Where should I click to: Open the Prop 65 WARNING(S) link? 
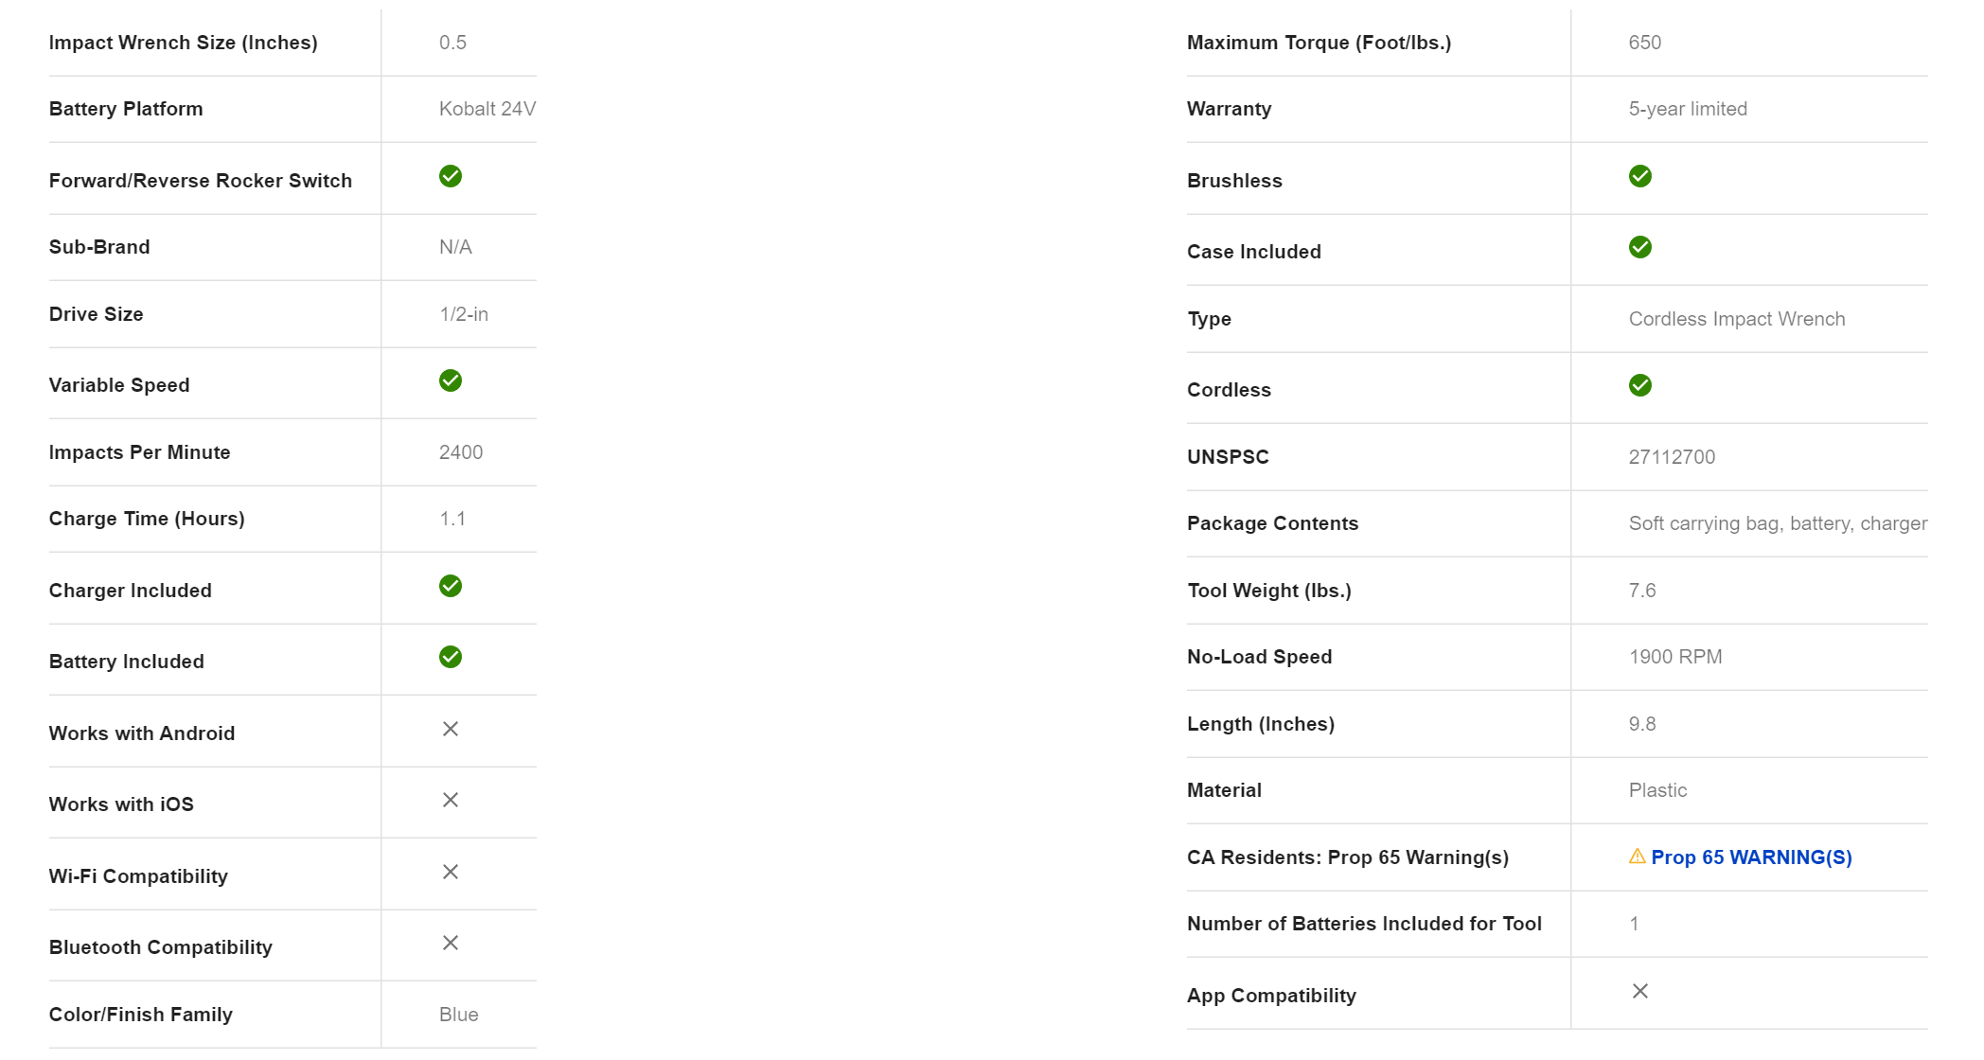[x=1751, y=857]
